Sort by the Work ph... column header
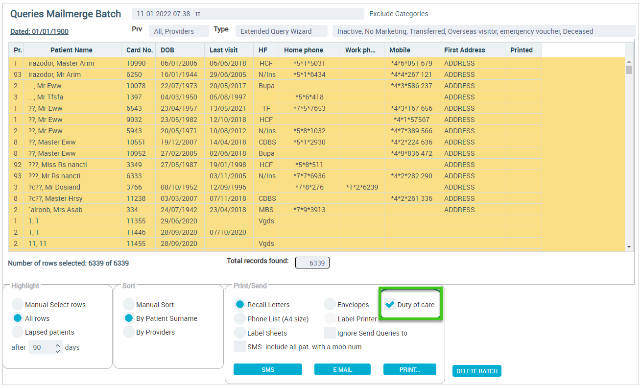 [362, 50]
